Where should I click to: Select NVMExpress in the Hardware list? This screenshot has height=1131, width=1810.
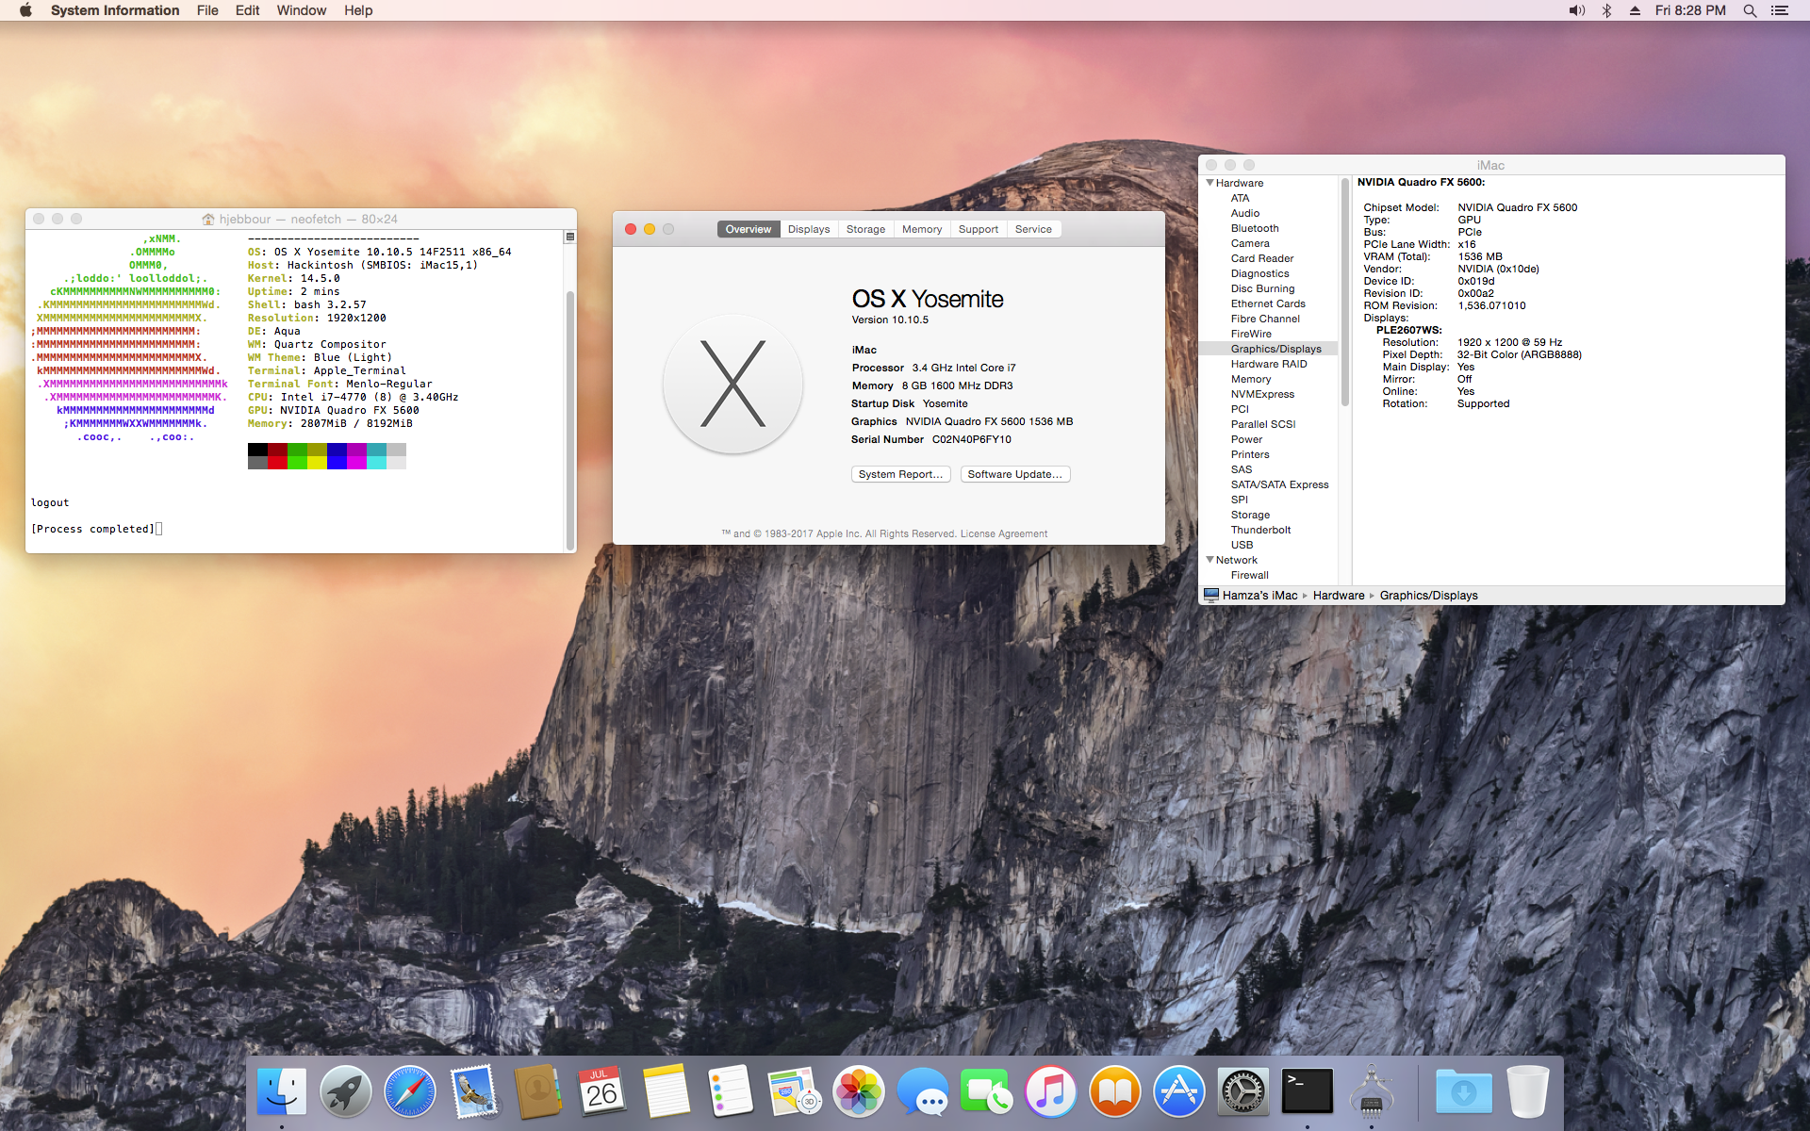tap(1262, 394)
